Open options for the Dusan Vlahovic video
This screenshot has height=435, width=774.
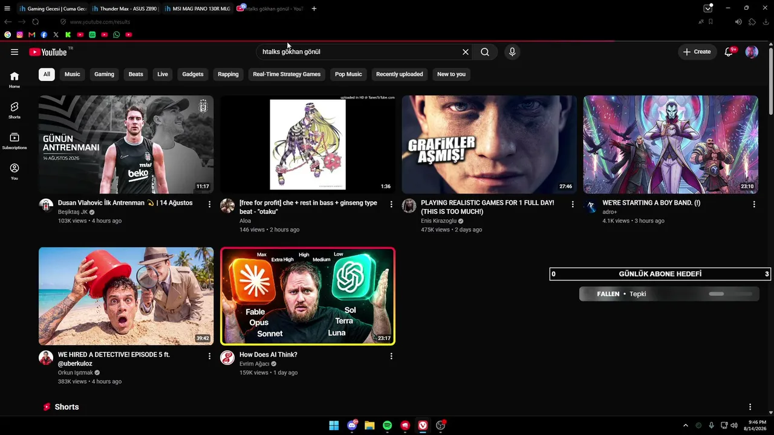click(210, 205)
